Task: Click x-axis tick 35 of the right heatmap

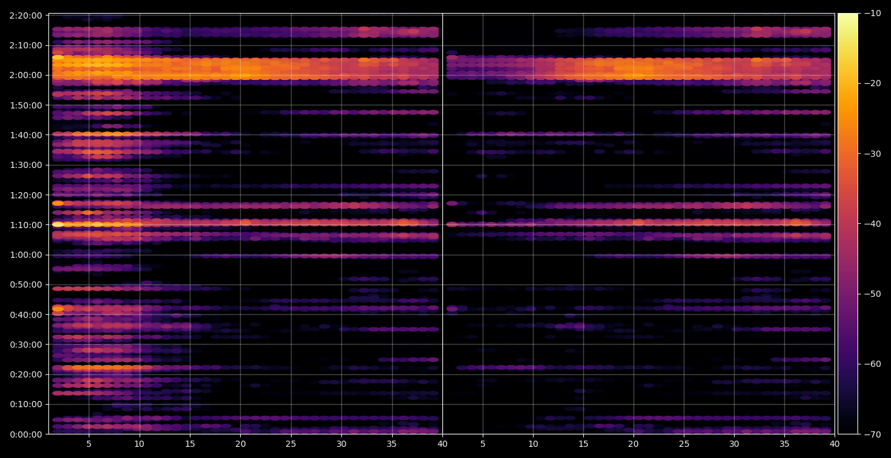Action: [784, 444]
